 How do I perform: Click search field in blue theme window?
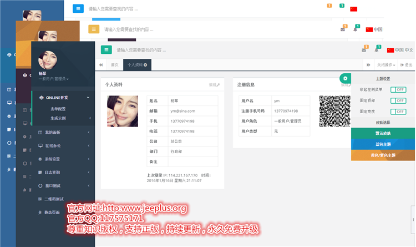(x=113, y=9)
